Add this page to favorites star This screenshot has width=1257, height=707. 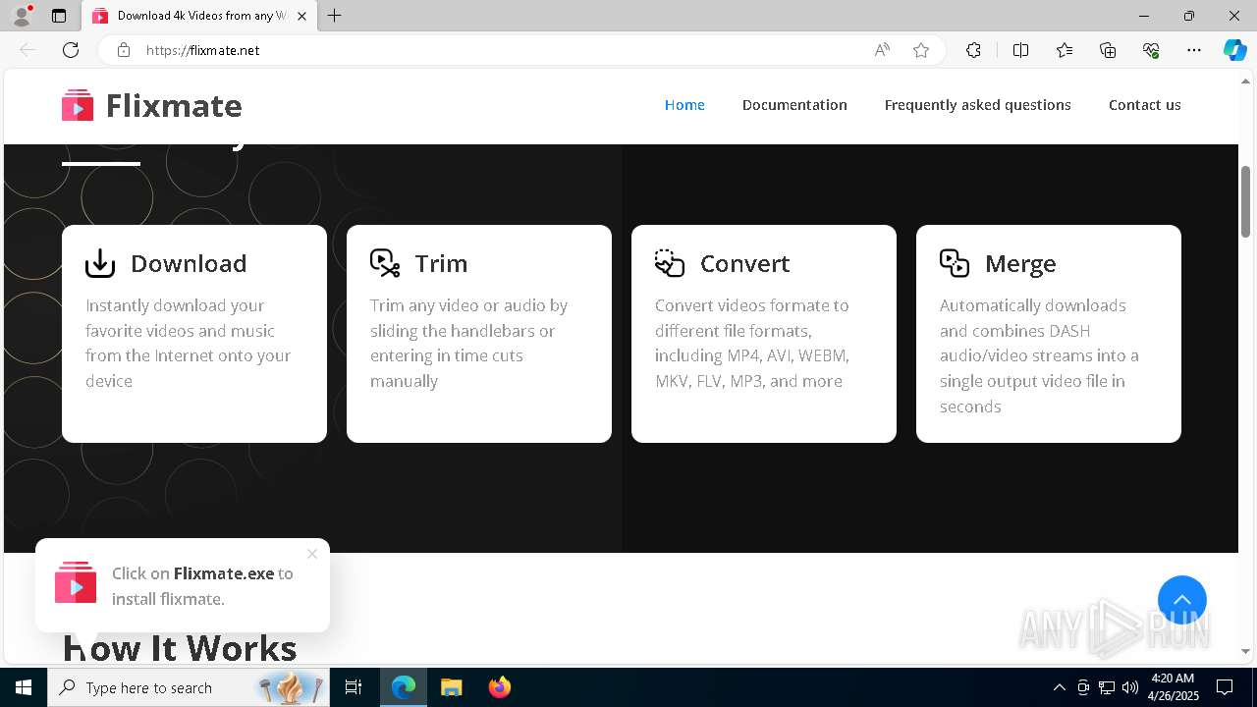click(921, 50)
